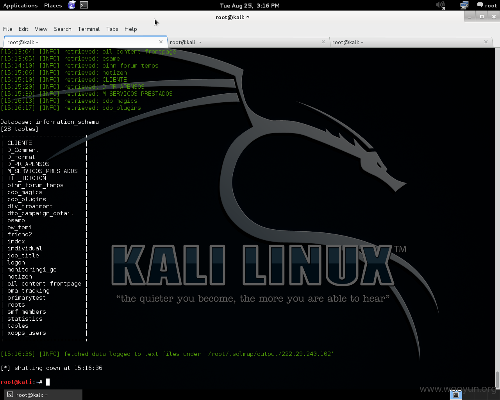Open the Edit menu
Viewport: 500px width, 400px height.
[x=23, y=29]
